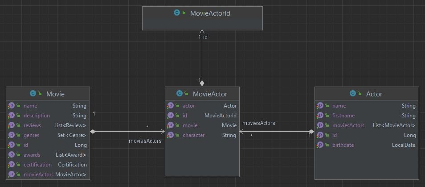Select the genres field in Movie class
Screen dimensions: 425x187
31,135
